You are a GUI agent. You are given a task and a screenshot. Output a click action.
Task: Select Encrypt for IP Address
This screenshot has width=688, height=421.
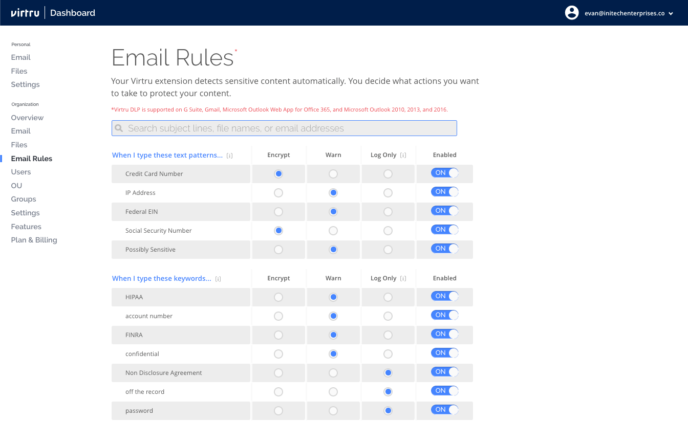click(278, 193)
